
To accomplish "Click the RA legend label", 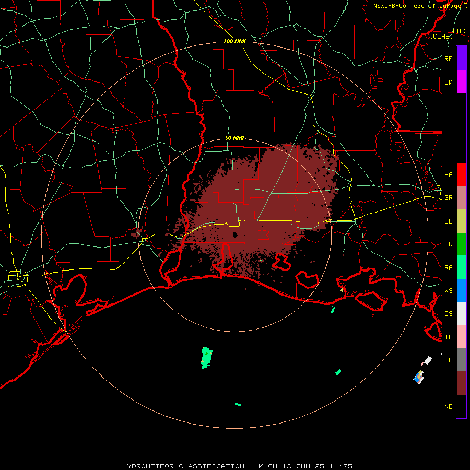I will pos(448,267).
